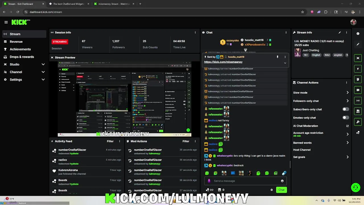Screen dimensions: 364x205
Task: Click the Just Chatting category thumbnail
Action: (x=297, y=53)
